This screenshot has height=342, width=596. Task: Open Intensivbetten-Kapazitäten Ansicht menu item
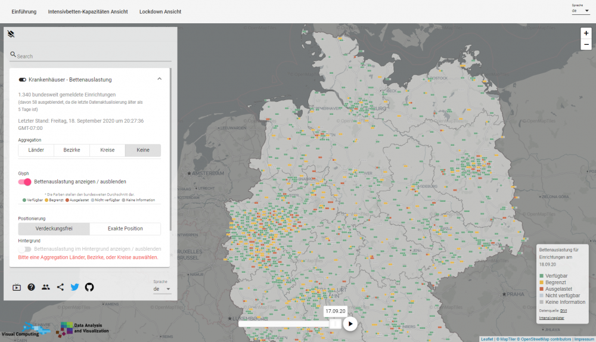[x=88, y=12]
